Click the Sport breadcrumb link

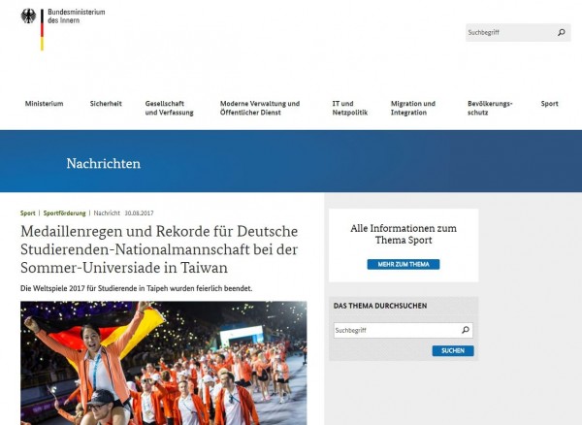28,213
